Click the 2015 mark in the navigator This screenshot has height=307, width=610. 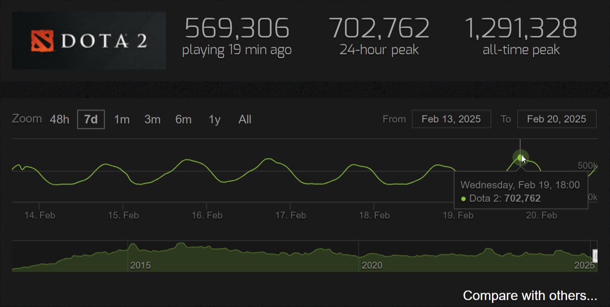click(x=140, y=265)
